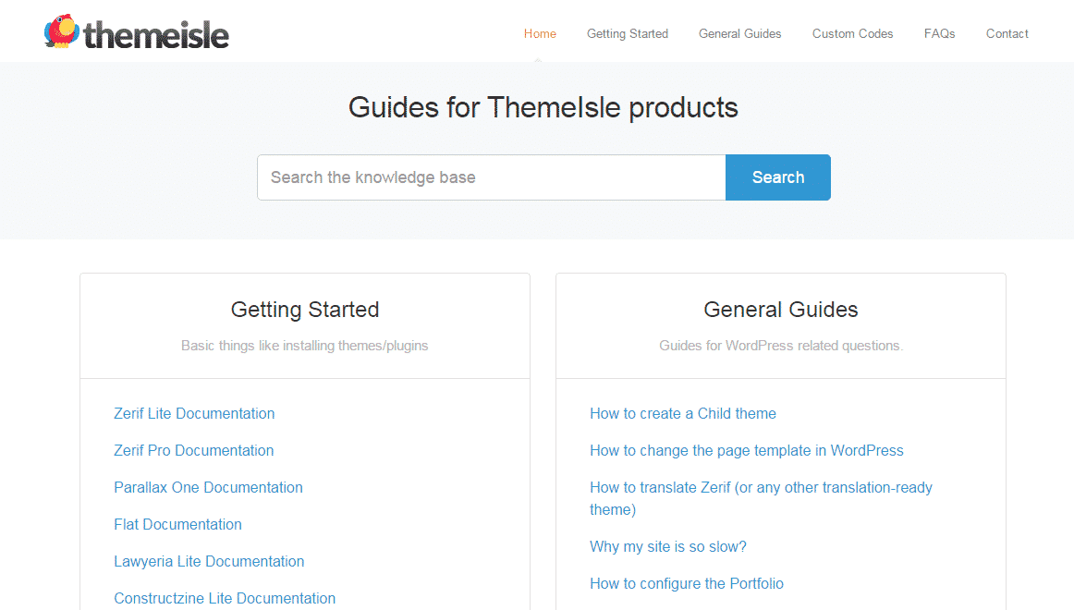Image resolution: width=1074 pixels, height=610 pixels.
Task: Open Why my site is so slow?
Action: coord(668,546)
